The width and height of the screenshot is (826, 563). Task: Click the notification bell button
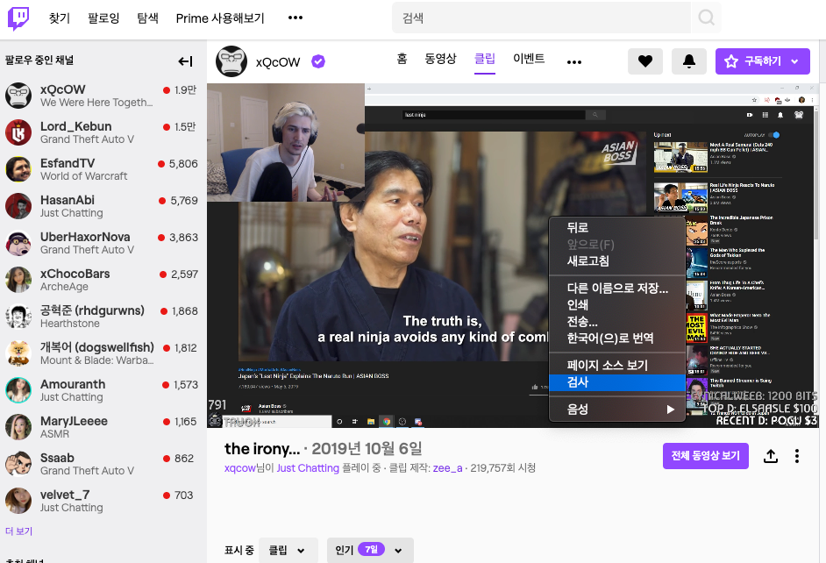(689, 61)
